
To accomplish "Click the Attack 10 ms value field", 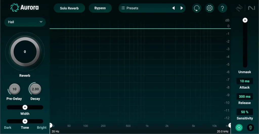I will point(245,81).
